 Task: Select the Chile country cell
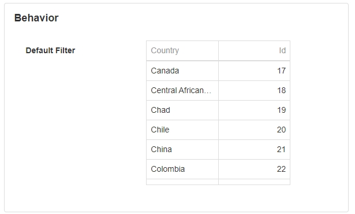(182, 130)
